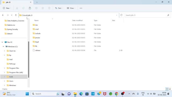Click the navigation pane vertical scrollbar
Image resolution: width=172 pixels, height=97 pixels.
pos(28,59)
